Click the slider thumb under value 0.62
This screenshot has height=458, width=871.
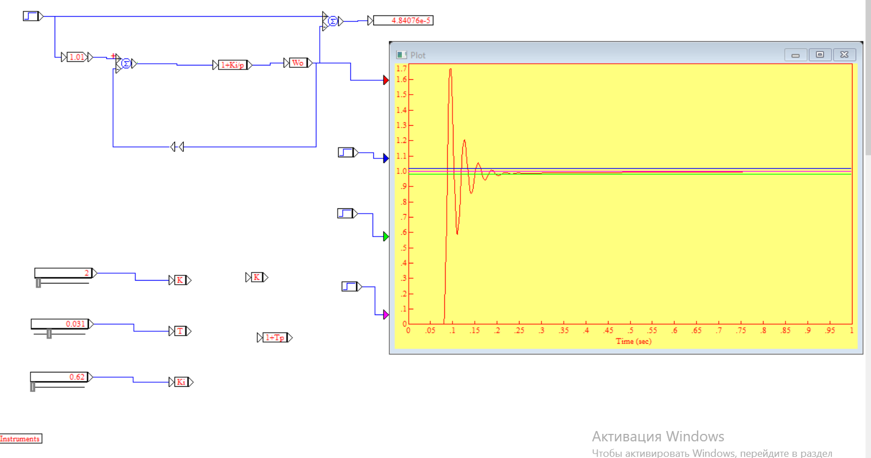click(33, 387)
